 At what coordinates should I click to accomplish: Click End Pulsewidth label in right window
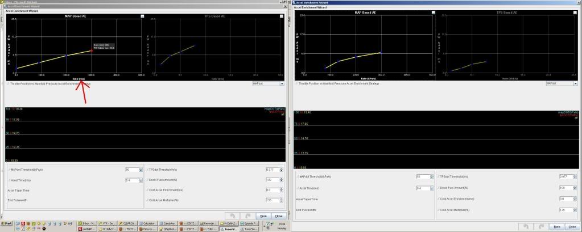(x=306, y=210)
